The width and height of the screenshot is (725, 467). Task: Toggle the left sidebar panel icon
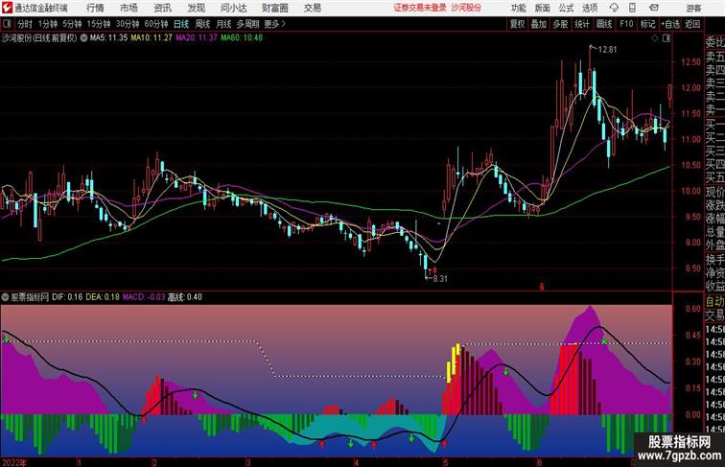[7, 24]
